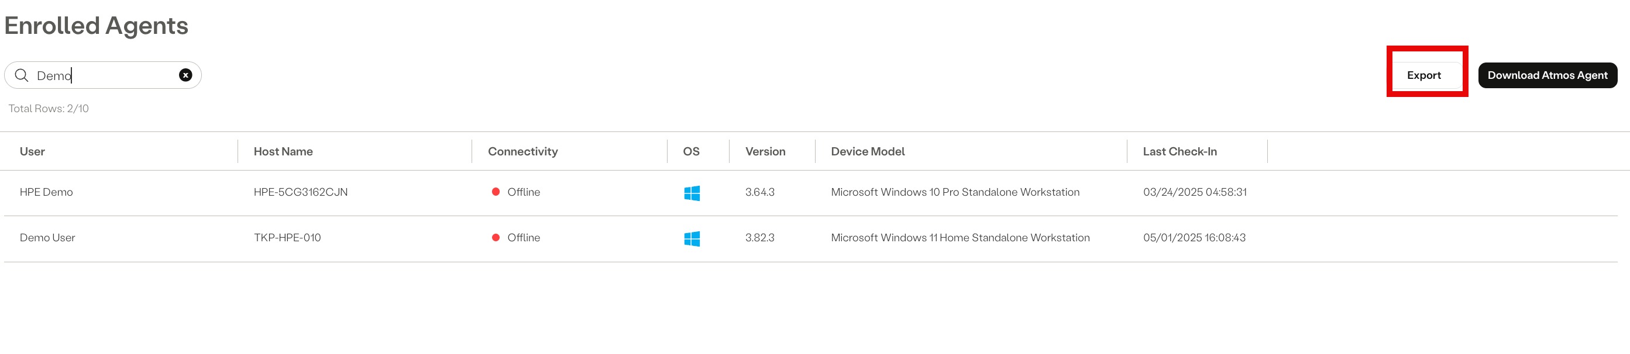Image resolution: width=1630 pixels, height=354 pixels.
Task: Click the search magnifier icon
Action: point(22,75)
